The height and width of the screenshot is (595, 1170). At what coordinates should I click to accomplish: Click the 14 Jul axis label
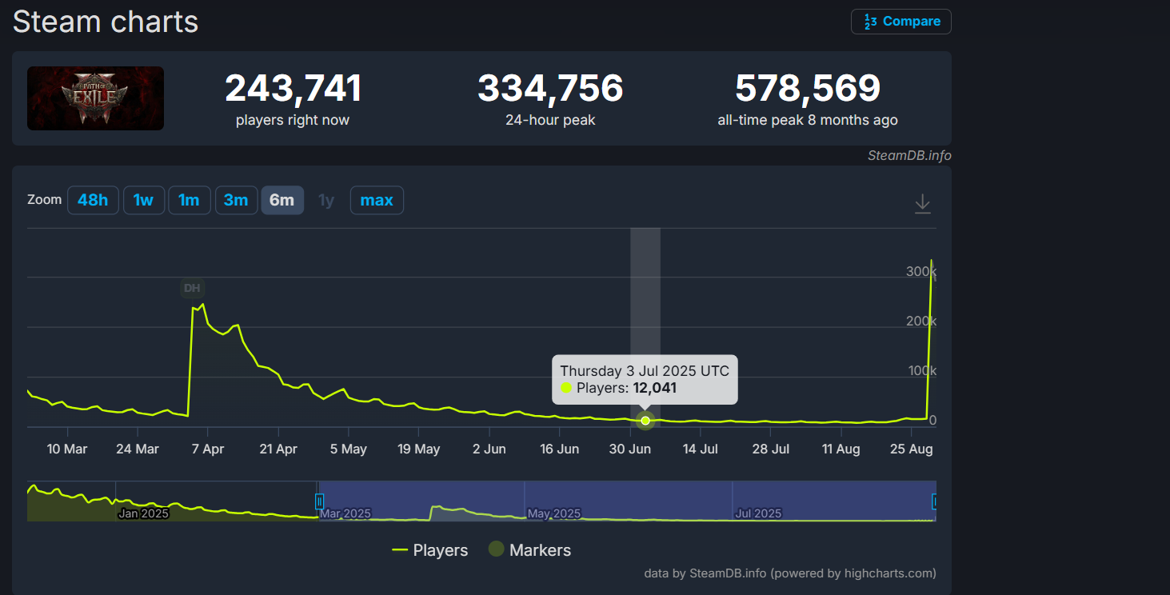(701, 449)
